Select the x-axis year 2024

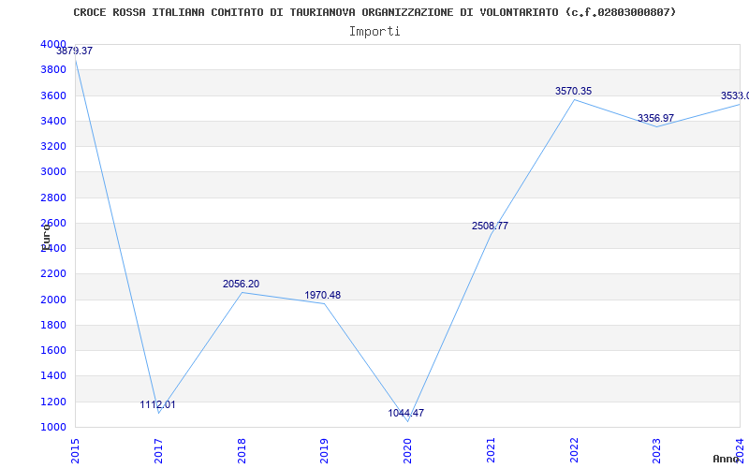click(x=740, y=451)
